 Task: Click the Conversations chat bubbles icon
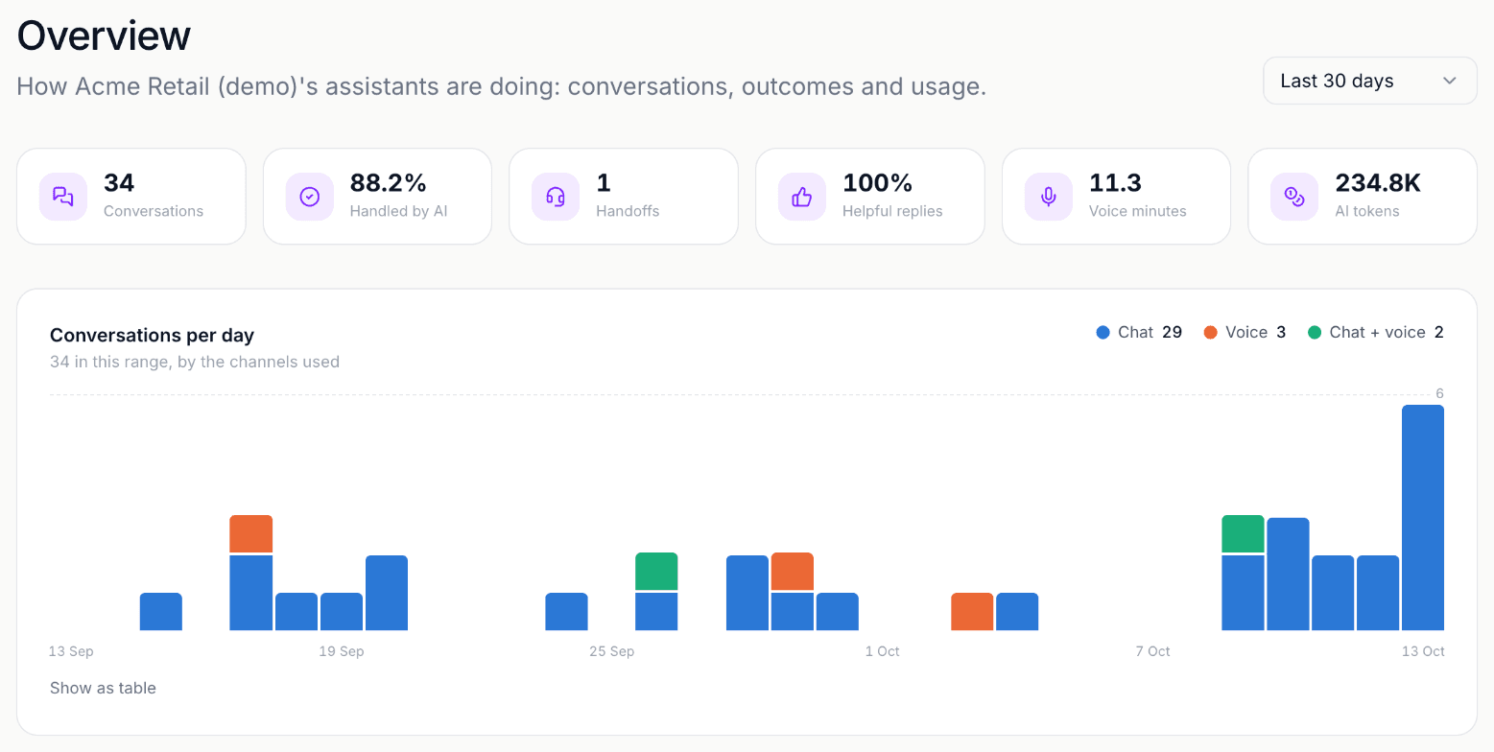pos(63,197)
